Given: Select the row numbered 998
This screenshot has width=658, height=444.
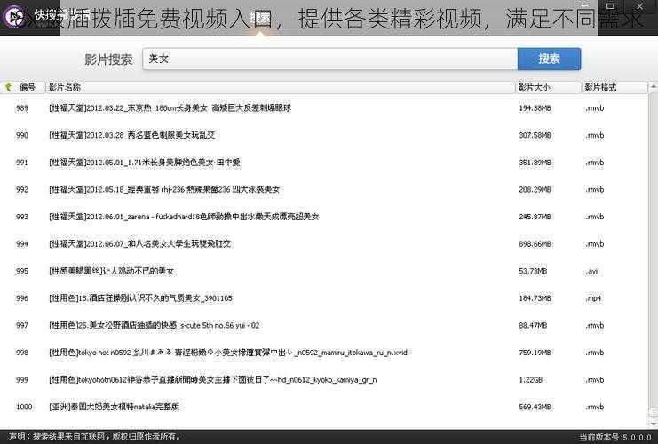Looking at the screenshot, I should click(x=323, y=353).
